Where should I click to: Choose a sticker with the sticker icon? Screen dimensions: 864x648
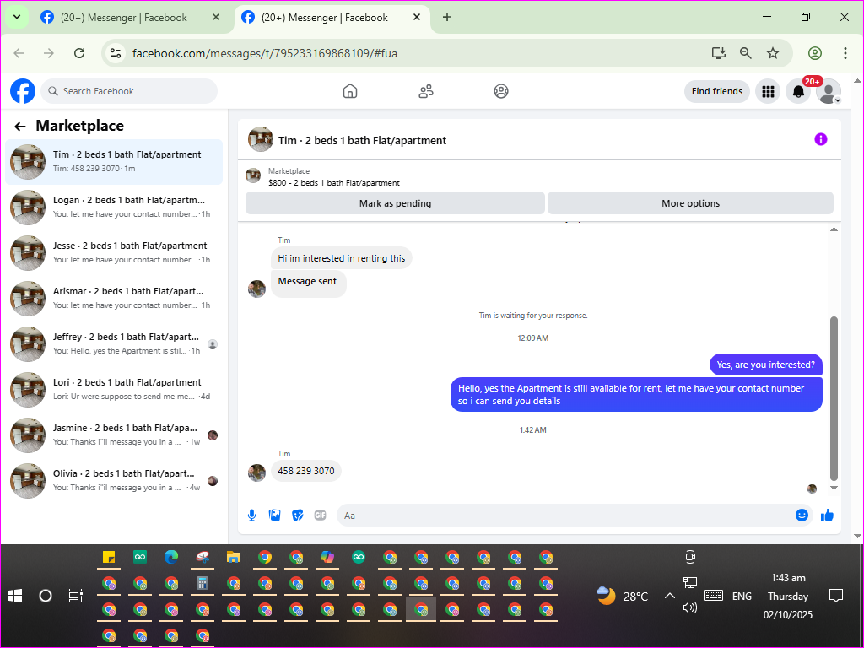(298, 516)
